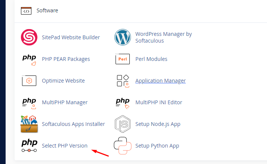Image resolution: width=267 pixels, height=164 pixels.
Task: Click the Softaculous Apps Installer box icon
Action: [x=29, y=124]
